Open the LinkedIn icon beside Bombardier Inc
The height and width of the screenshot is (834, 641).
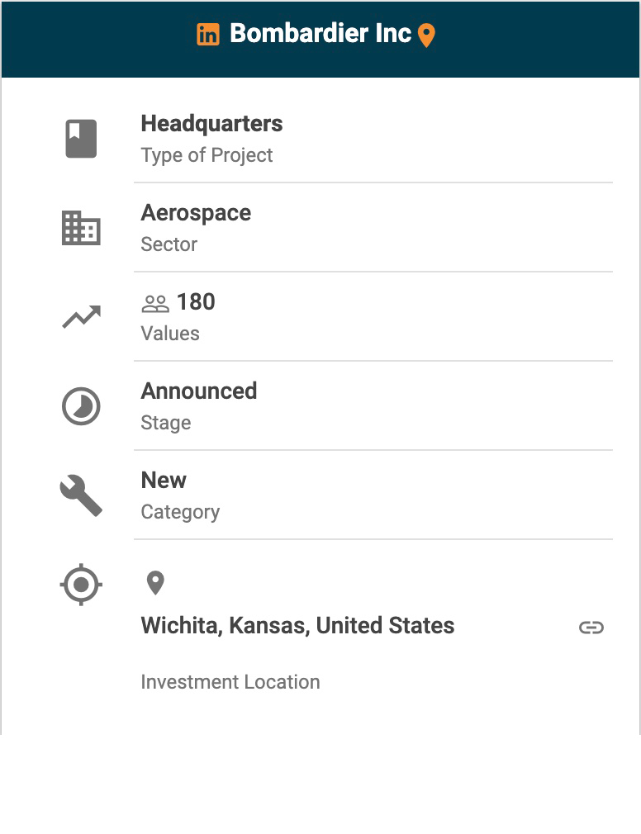coord(208,35)
